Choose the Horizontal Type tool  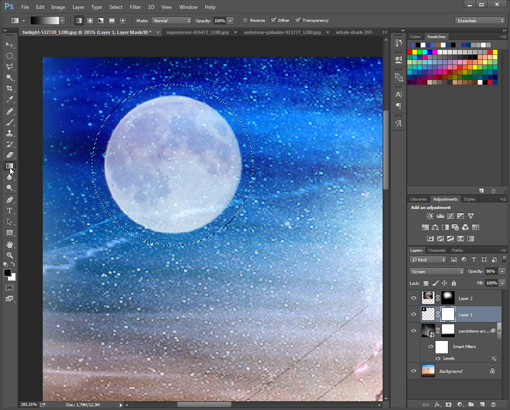[9, 211]
